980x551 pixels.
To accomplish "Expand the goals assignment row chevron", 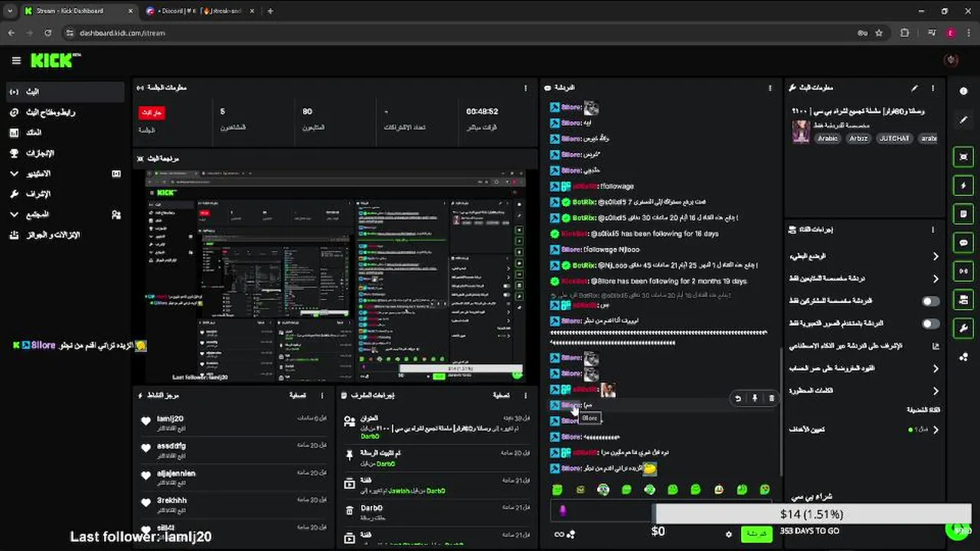I will pyautogui.click(x=936, y=429).
